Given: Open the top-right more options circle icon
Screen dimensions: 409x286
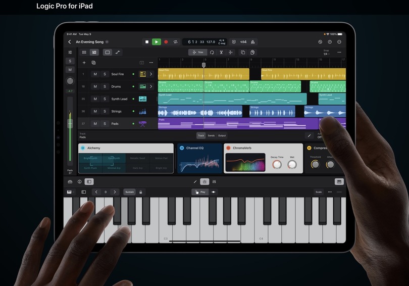Looking at the screenshot, I should pyautogui.click(x=339, y=42).
